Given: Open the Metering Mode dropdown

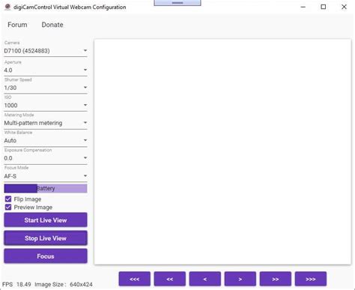Looking at the screenshot, I should tap(46, 123).
